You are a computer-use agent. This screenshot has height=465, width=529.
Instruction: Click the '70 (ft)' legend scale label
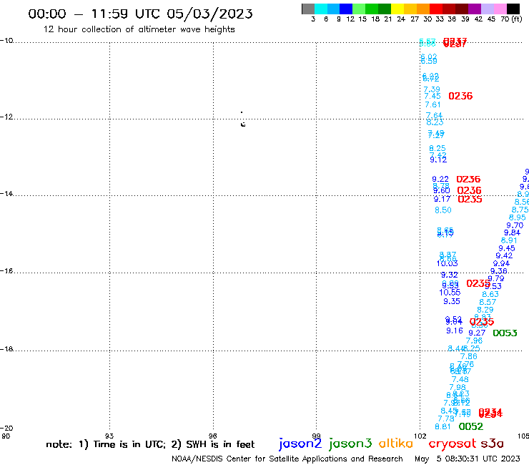(x=511, y=19)
